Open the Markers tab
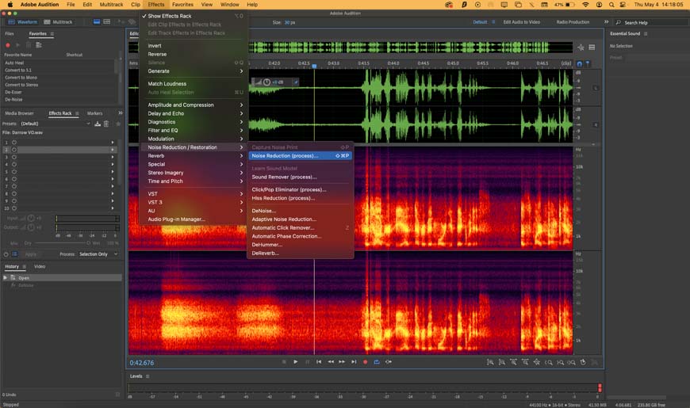690x408 pixels. pyautogui.click(x=94, y=113)
